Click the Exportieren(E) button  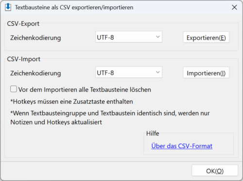click(206, 37)
